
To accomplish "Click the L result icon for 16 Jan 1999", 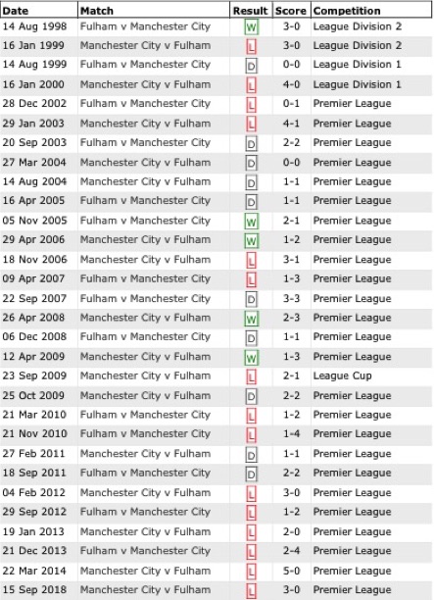I will [x=251, y=47].
